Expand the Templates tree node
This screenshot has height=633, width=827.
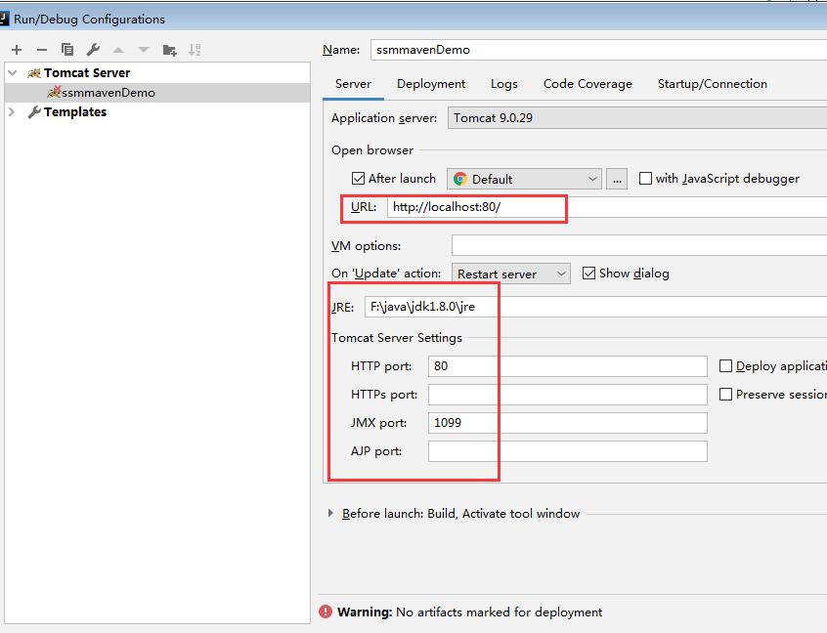click(13, 112)
